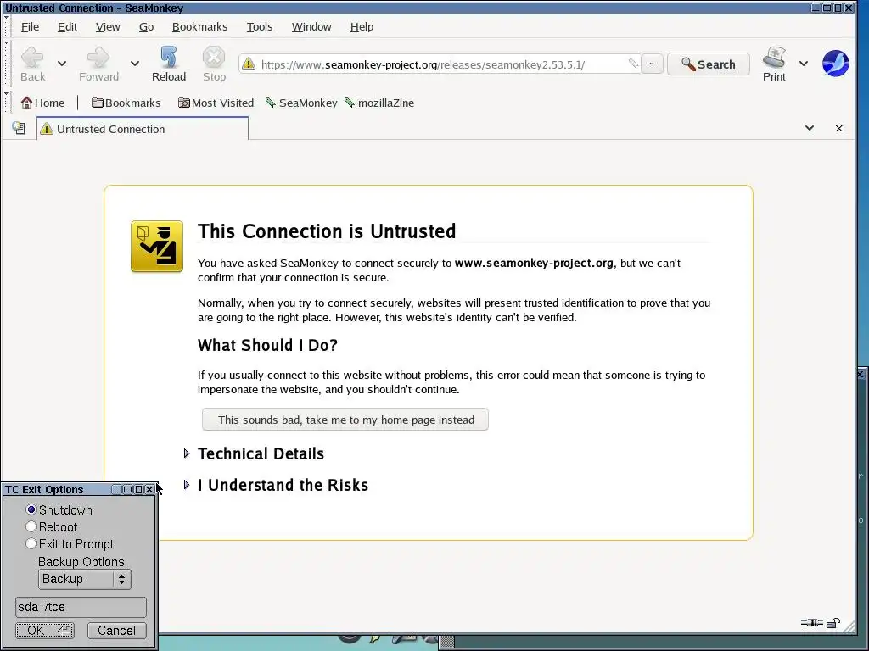The width and height of the screenshot is (869, 651).
Task: Open the Print options dropdown arrow
Action: click(x=804, y=64)
